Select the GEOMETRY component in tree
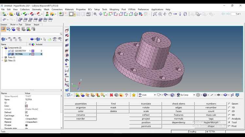 tap(21, 51)
